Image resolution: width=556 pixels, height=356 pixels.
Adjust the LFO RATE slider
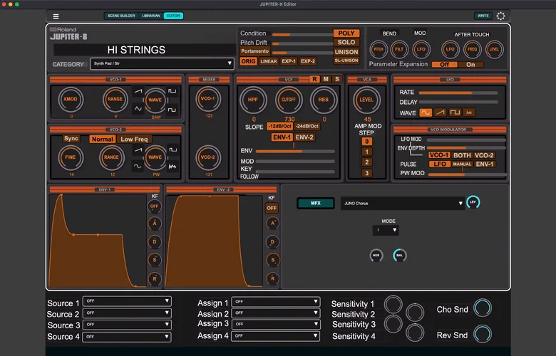click(x=458, y=93)
